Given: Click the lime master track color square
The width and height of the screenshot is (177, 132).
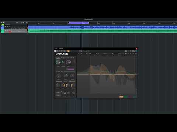Looking at the screenshot, I should tap(3, 25).
